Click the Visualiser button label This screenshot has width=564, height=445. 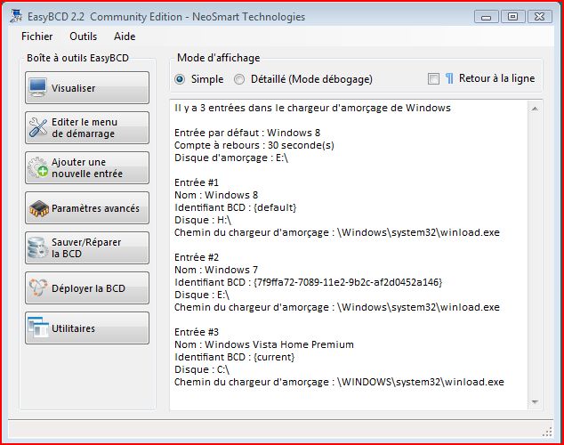click(x=73, y=88)
